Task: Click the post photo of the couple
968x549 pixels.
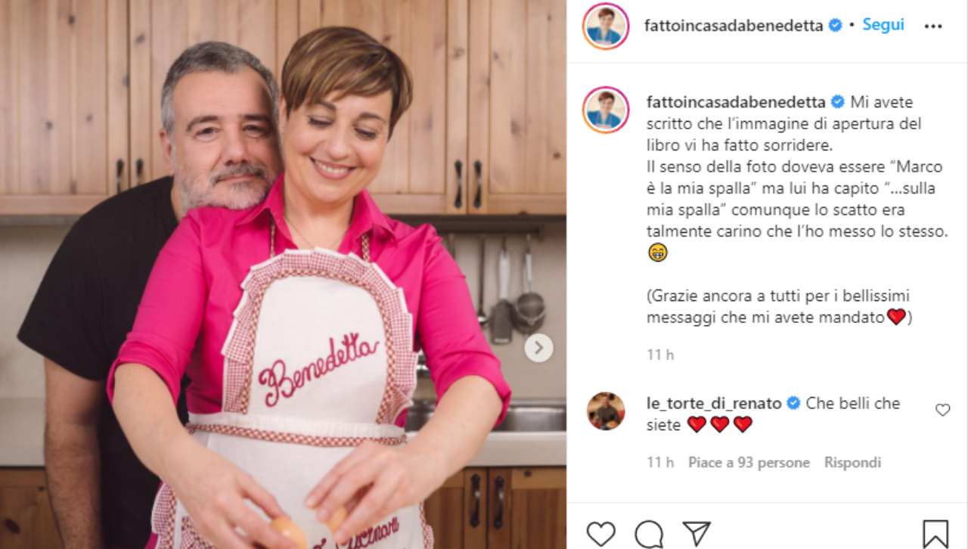Action: click(283, 274)
